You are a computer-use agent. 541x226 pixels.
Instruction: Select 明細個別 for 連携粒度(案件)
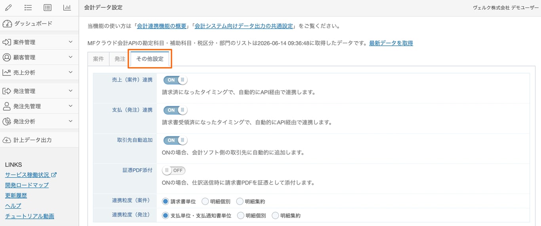coord(205,202)
